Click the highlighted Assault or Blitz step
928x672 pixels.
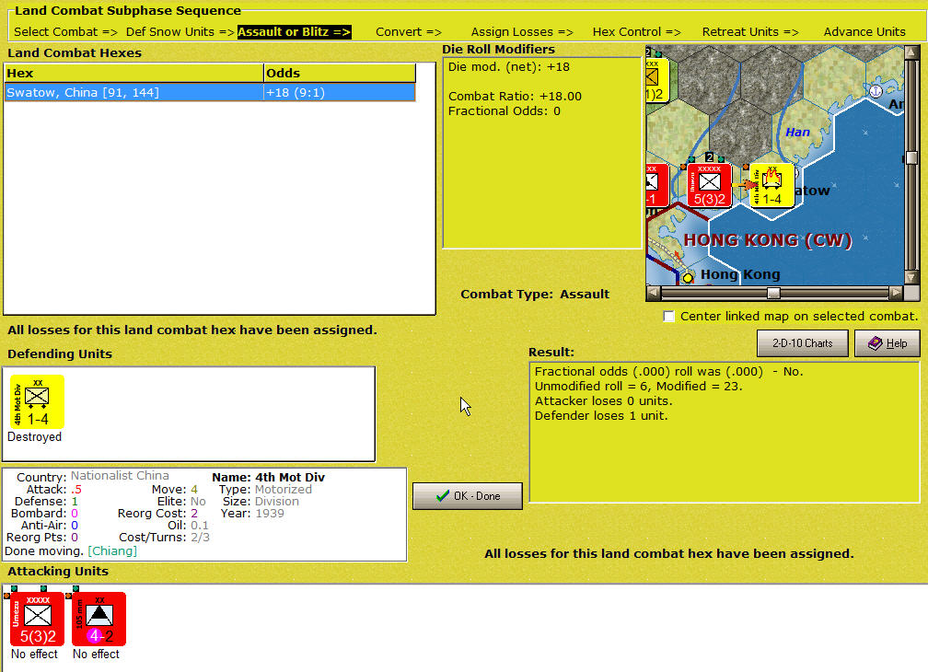(295, 32)
